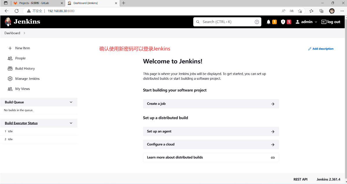347x184 pixels.
Task: Click the browser back arrow
Action: (x=7, y=11)
